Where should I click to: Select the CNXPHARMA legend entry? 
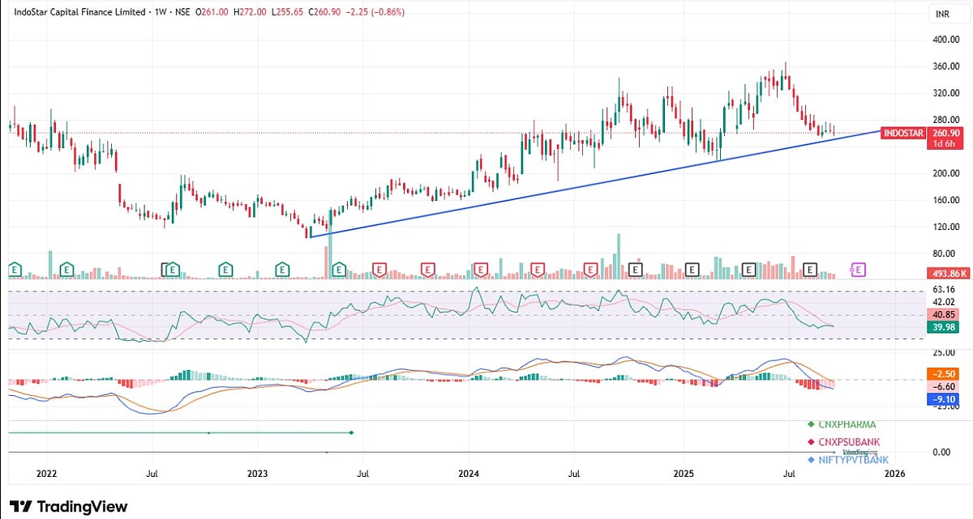[x=847, y=424]
